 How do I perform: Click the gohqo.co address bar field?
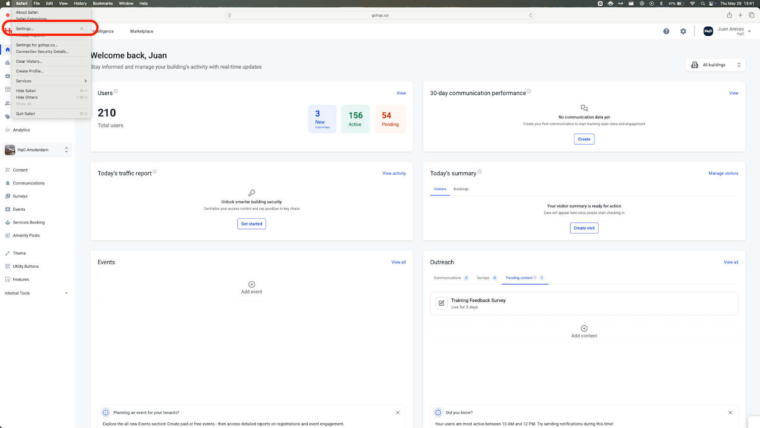pos(380,15)
